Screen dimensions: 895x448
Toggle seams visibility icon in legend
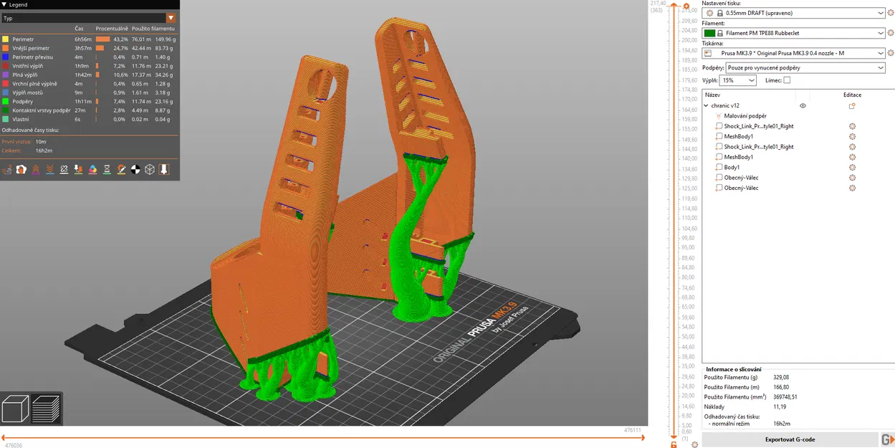pyautogui.click(x=64, y=169)
